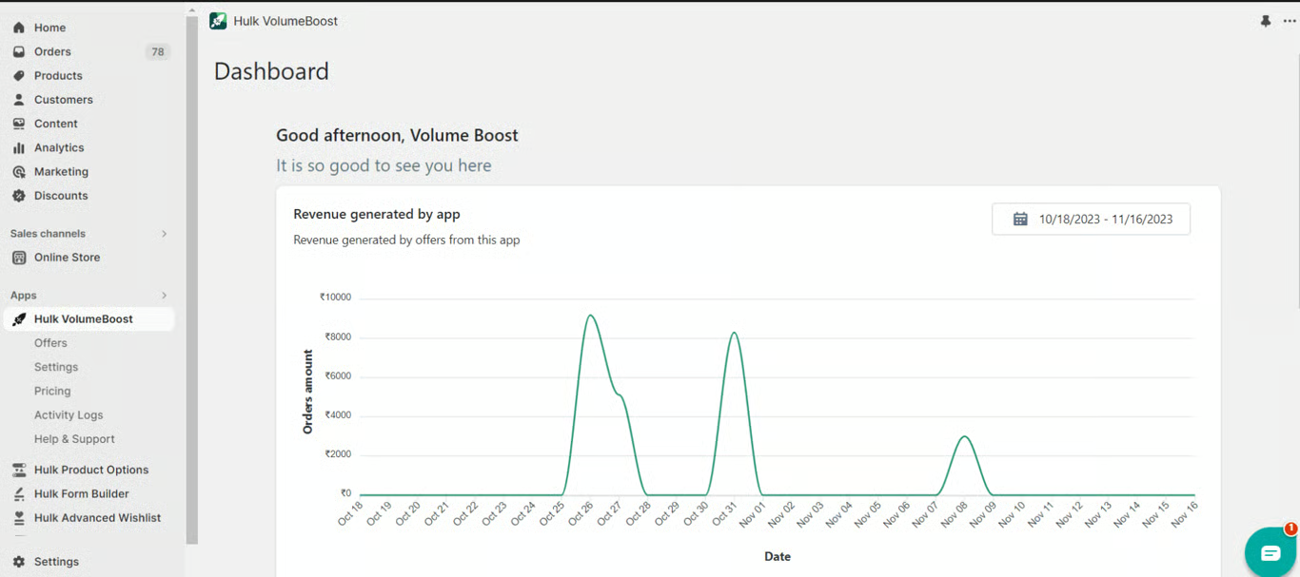Click the Hulk VolumeBoost app logo in header
This screenshot has width=1300, height=577.
[218, 21]
